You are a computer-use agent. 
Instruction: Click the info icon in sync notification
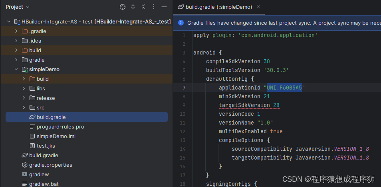pos(181,23)
